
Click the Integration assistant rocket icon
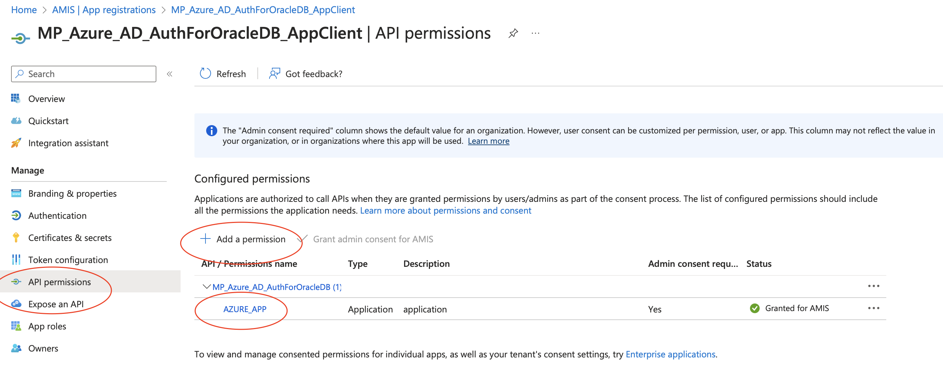pos(16,143)
